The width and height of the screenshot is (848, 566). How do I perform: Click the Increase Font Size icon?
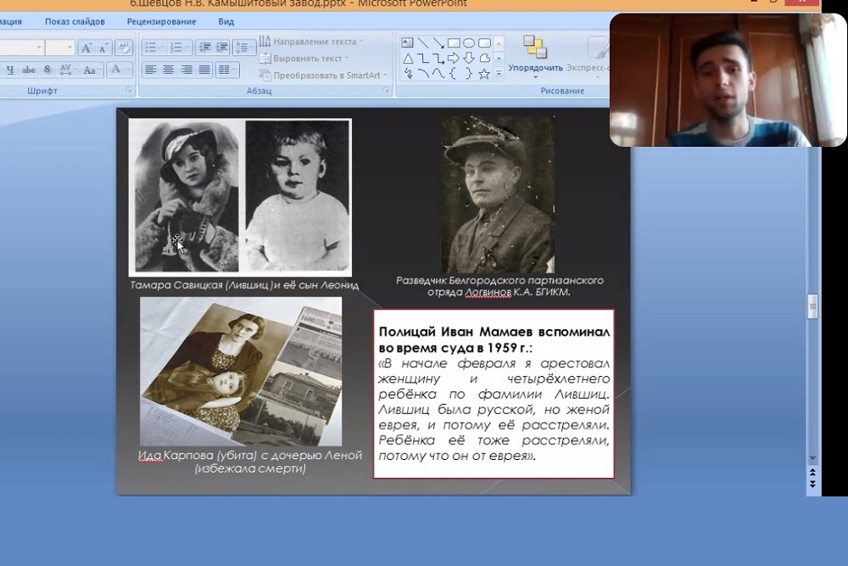coord(88,48)
